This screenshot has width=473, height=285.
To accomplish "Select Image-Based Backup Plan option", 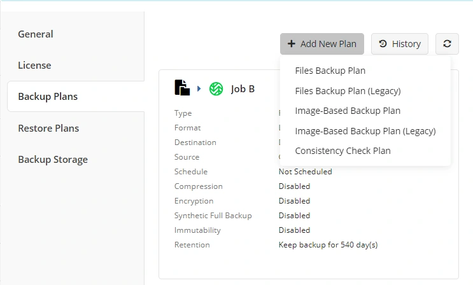I will tap(348, 111).
